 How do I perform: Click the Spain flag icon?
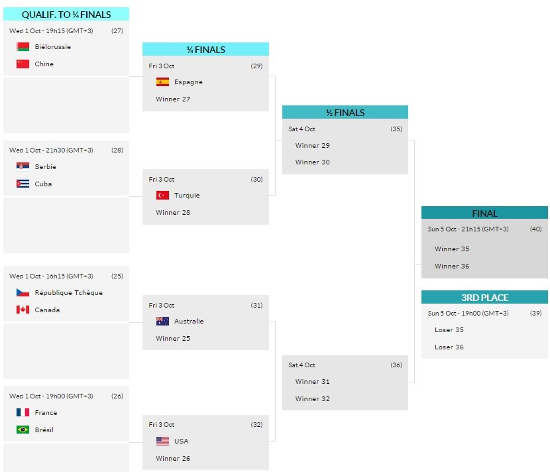(x=162, y=82)
